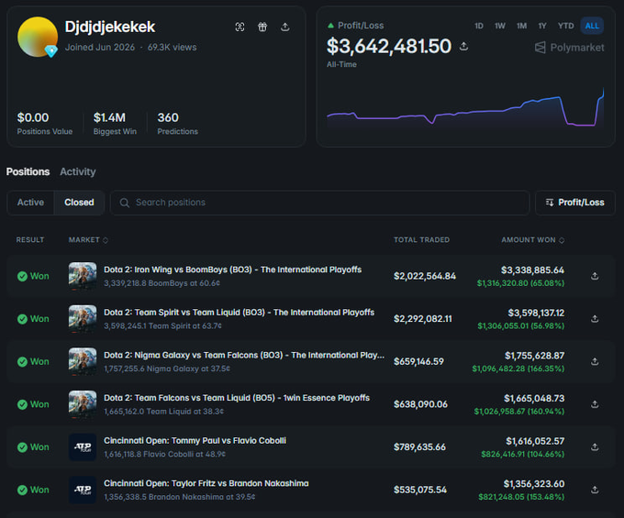Screen dimensions: 624x518
Task: Sort by the MARKET column header
Action: pos(88,239)
